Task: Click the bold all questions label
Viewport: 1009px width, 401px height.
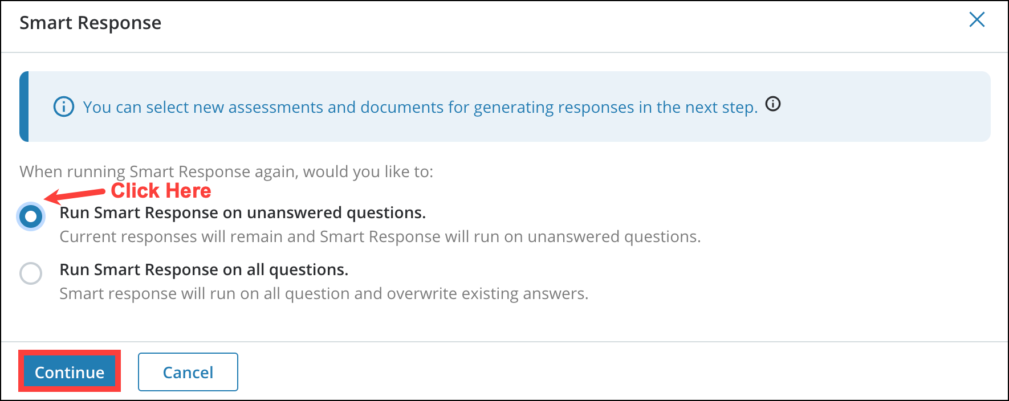Action: 203,269
